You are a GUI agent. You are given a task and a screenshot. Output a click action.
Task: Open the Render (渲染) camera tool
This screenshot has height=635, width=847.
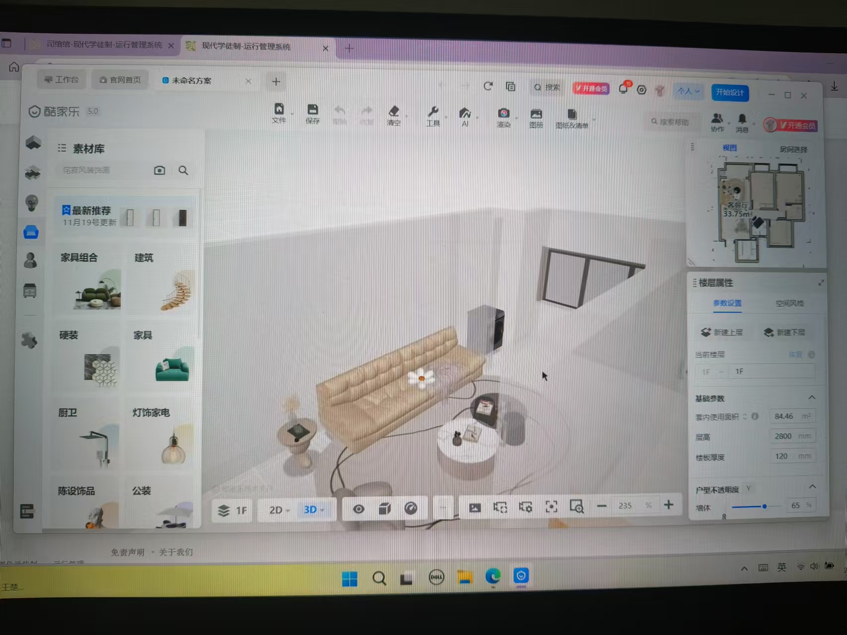point(503,117)
